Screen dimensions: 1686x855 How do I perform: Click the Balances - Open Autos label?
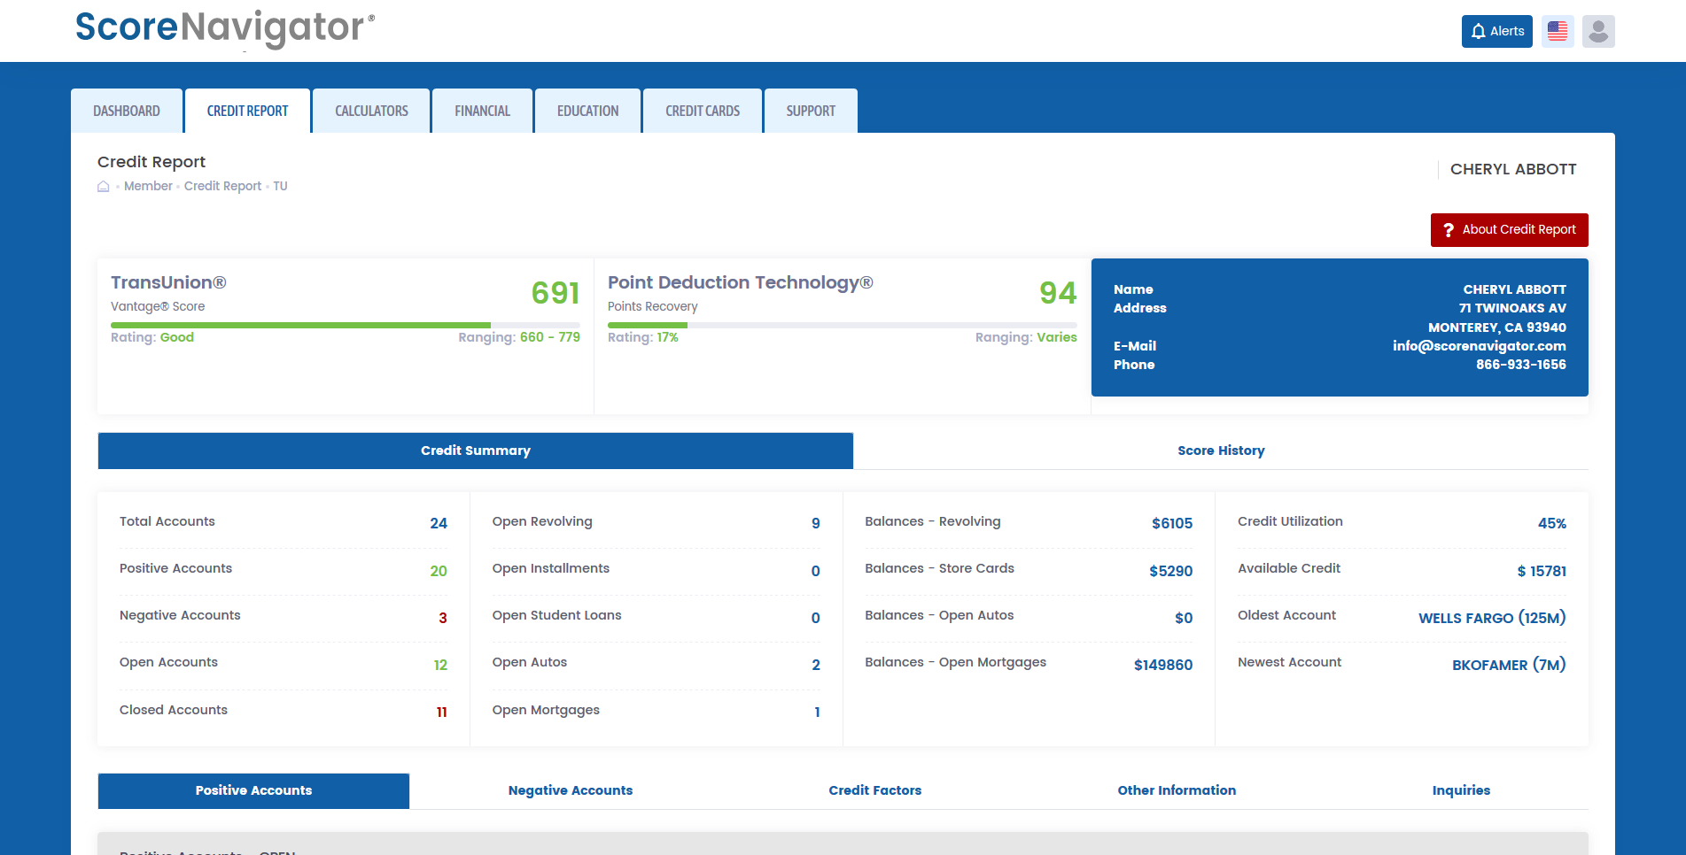pyautogui.click(x=939, y=615)
